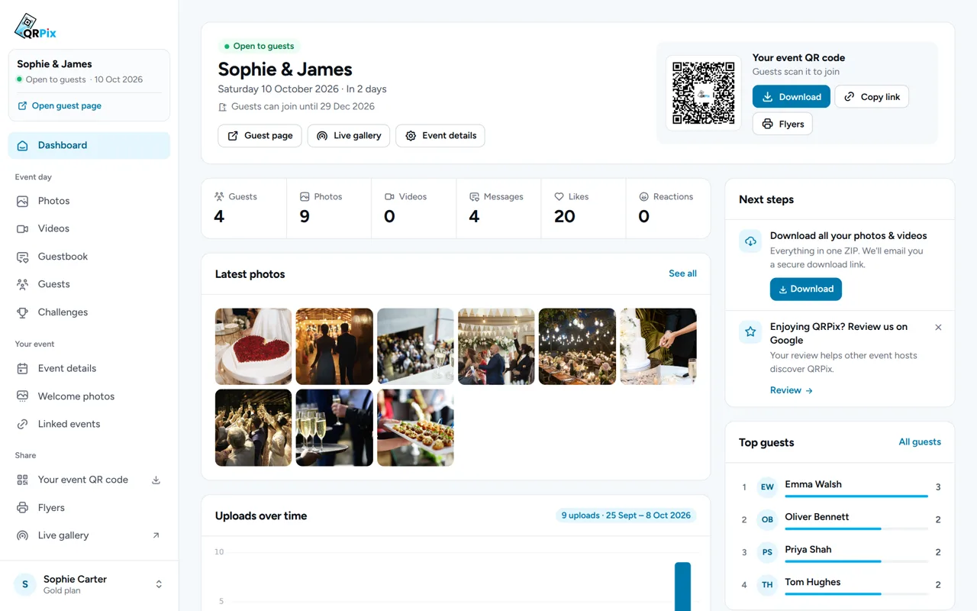See all latest photos
Image resolution: width=977 pixels, height=611 pixels.
click(x=682, y=273)
